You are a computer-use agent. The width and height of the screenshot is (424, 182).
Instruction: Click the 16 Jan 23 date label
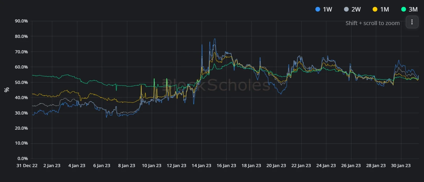(226, 166)
